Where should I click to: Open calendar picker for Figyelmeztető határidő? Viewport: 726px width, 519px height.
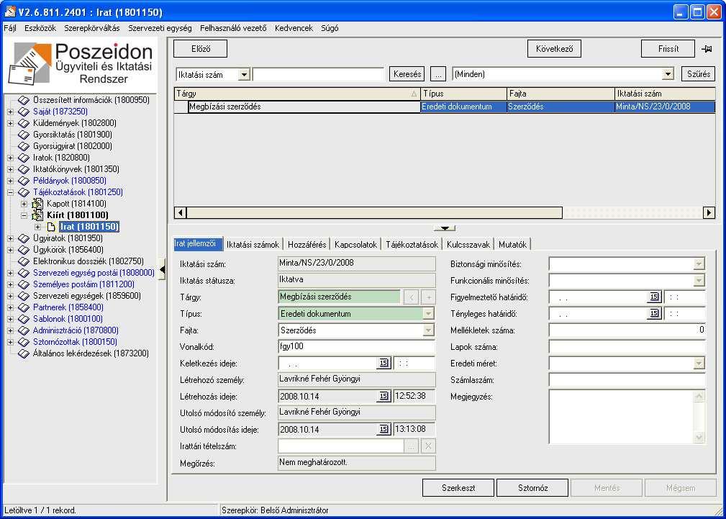[x=654, y=297]
